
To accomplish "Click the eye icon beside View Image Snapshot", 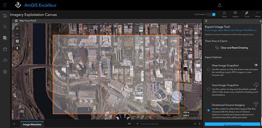I will click(256, 65).
